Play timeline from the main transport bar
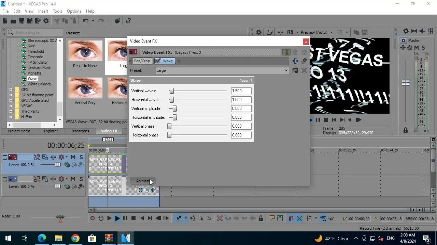Viewport: 437px width, 245px height. click(117, 218)
